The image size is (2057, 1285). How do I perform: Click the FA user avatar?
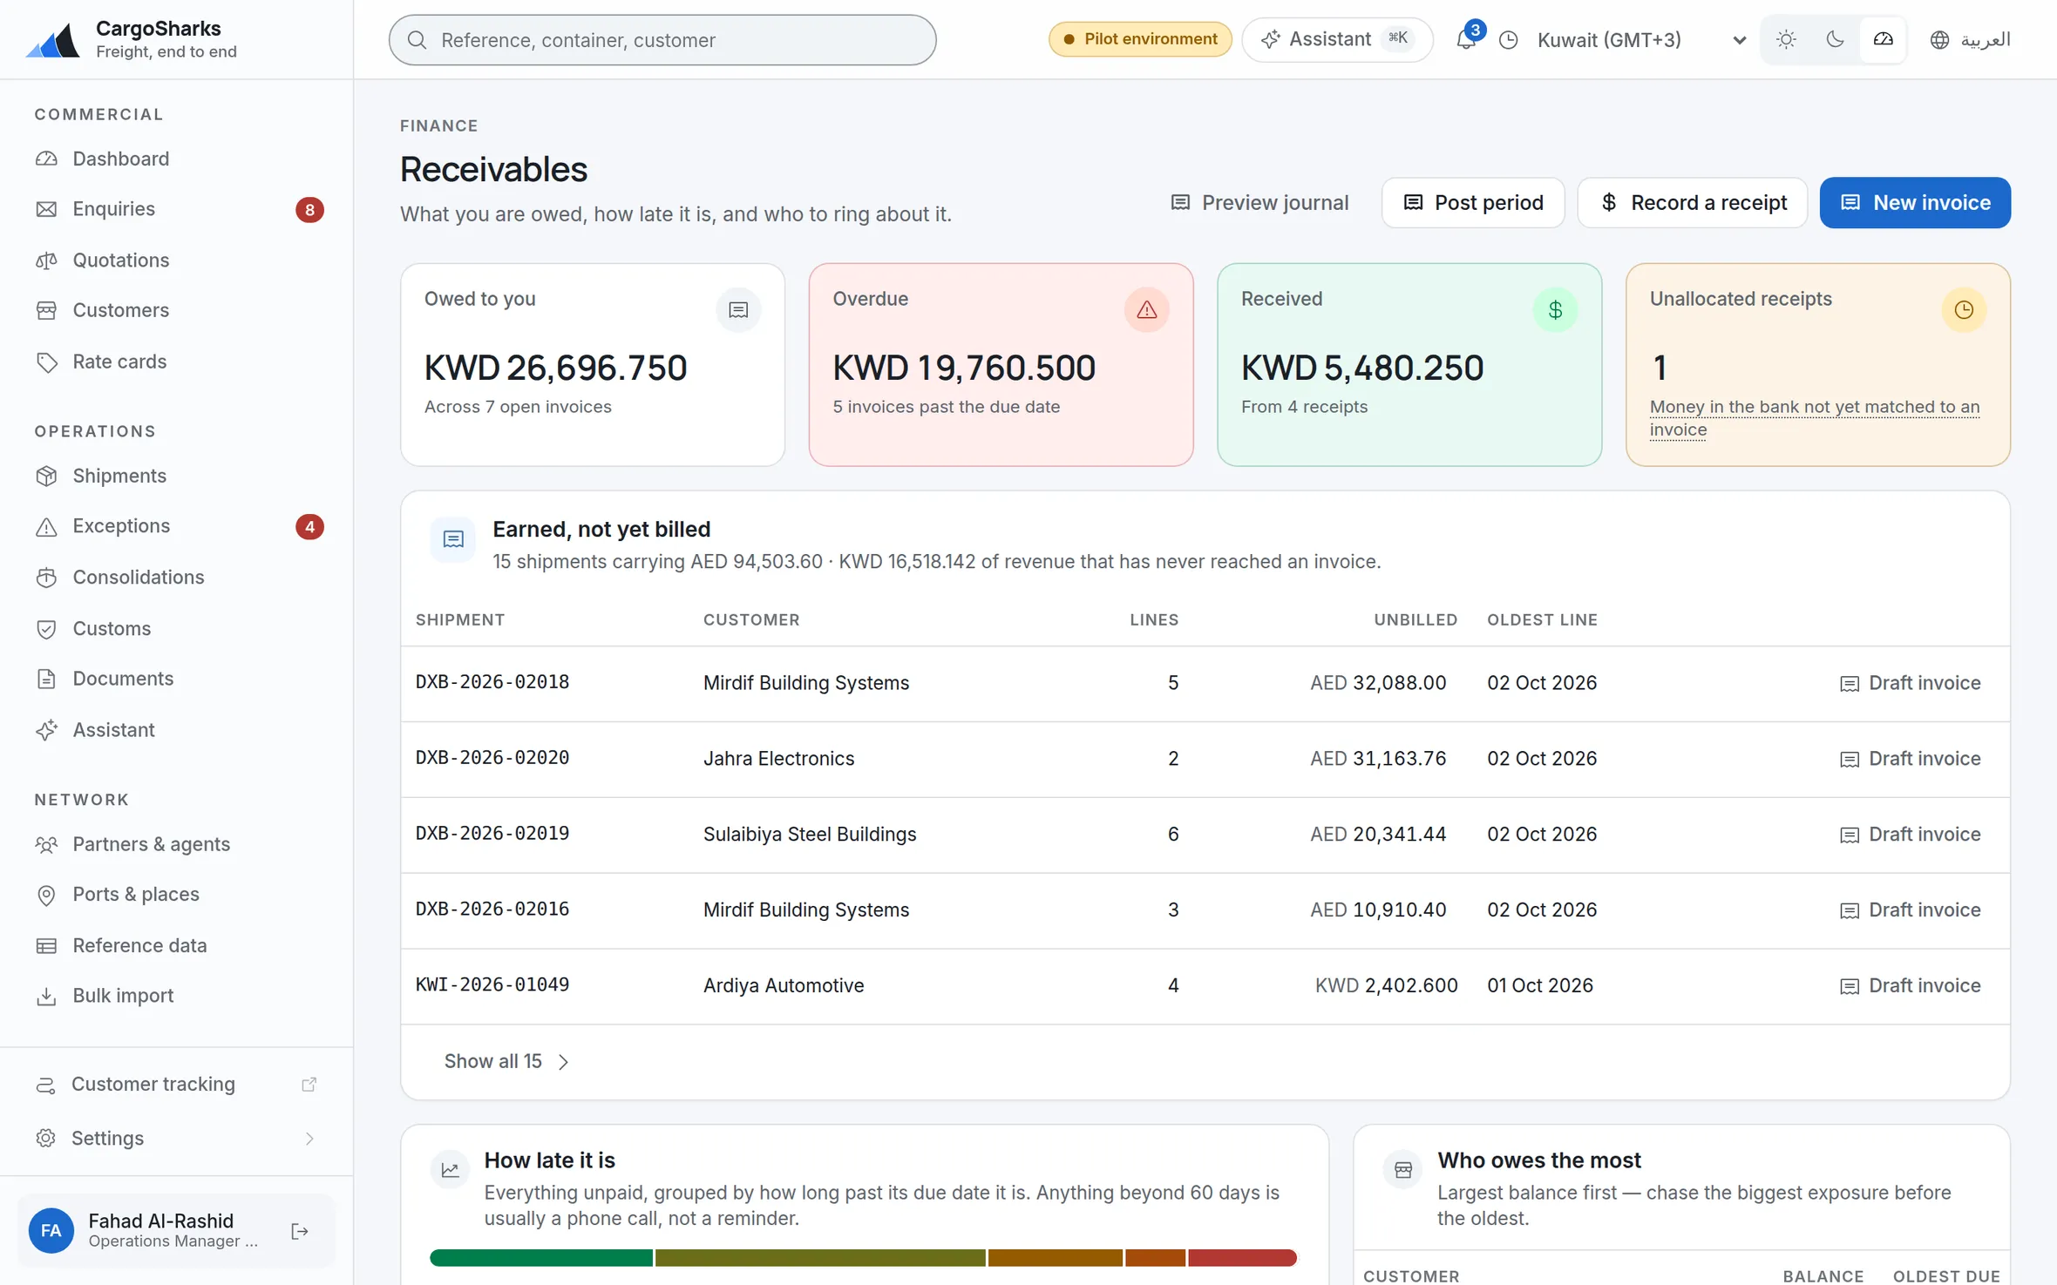pyautogui.click(x=51, y=1231)
